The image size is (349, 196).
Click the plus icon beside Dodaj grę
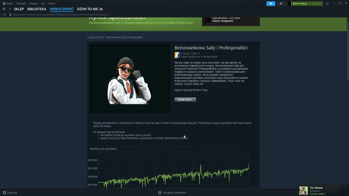tap(4, 193)
